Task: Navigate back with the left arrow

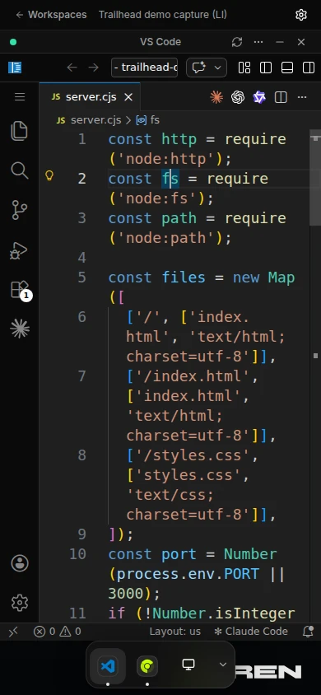Action: pyautogui.click(x=72, y=68)
